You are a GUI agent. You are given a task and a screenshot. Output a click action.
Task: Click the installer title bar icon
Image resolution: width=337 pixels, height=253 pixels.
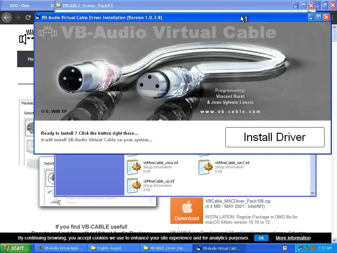tap(38, 17)
